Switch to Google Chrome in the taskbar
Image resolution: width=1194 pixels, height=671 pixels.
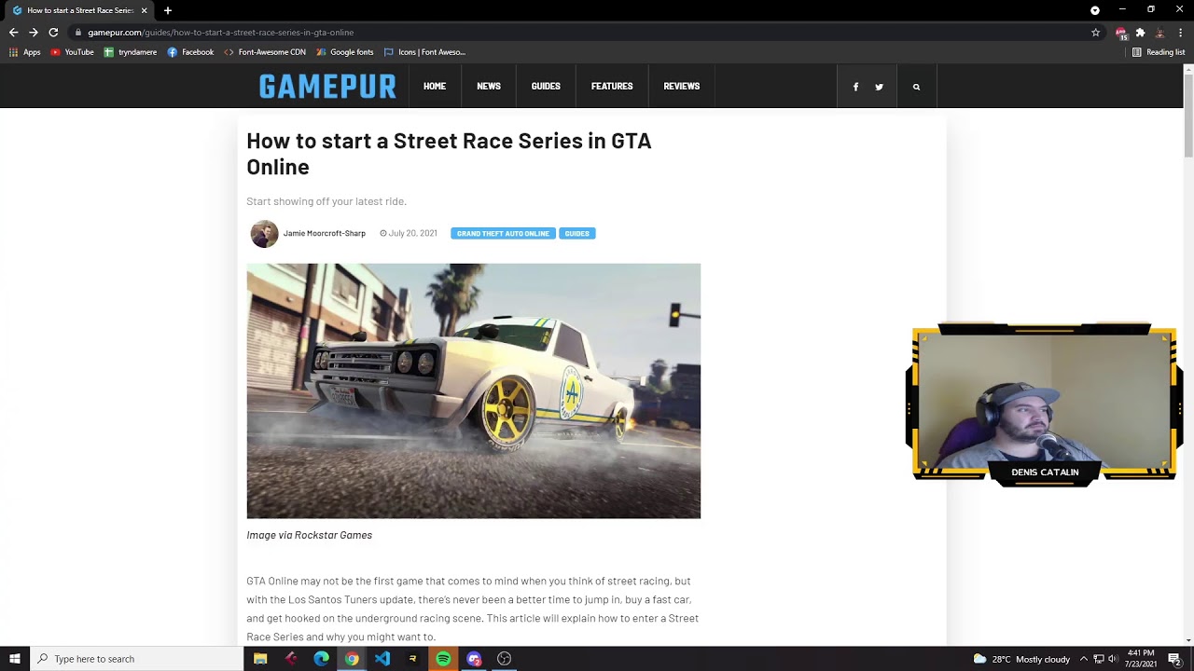(x=352, y=659)
